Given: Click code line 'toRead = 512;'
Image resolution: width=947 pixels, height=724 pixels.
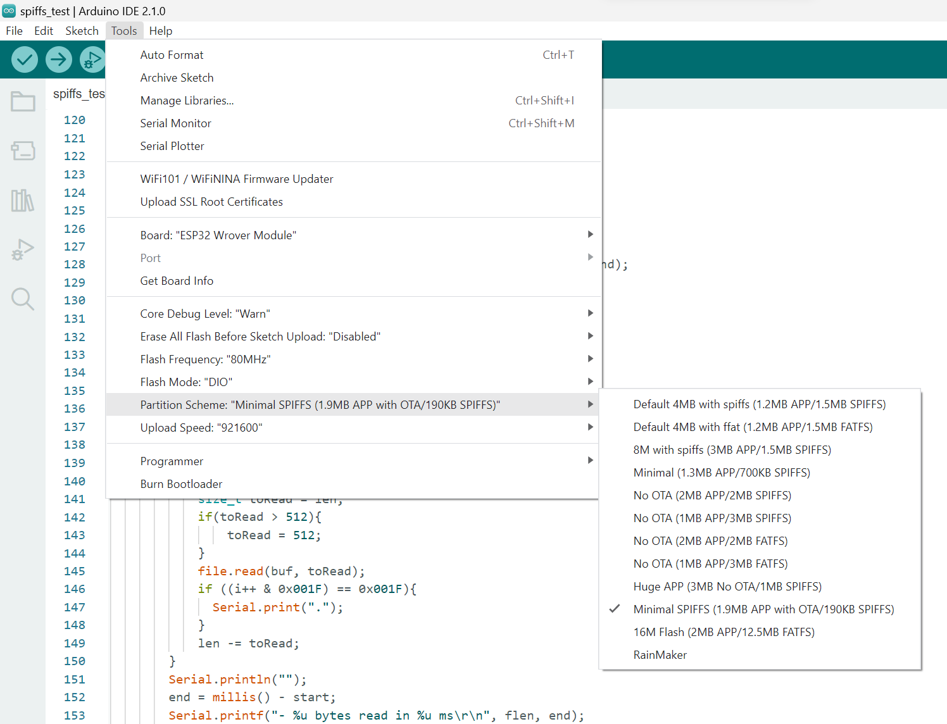Looking at the screenshot, I should click(x=274, y=535).
